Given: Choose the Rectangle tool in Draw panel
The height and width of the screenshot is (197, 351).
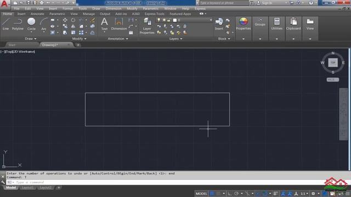Looking at the screenshot, I should pos(53,20).
